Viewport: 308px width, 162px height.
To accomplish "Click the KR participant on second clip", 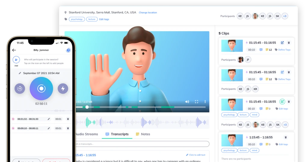I will (255, 89).
